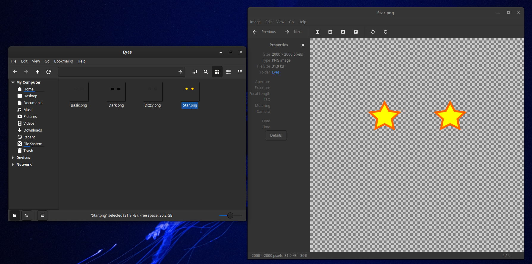This screenshot has height=264, width=532.
Task: Open Edit menu in image viewer
Action: [268, 22]
